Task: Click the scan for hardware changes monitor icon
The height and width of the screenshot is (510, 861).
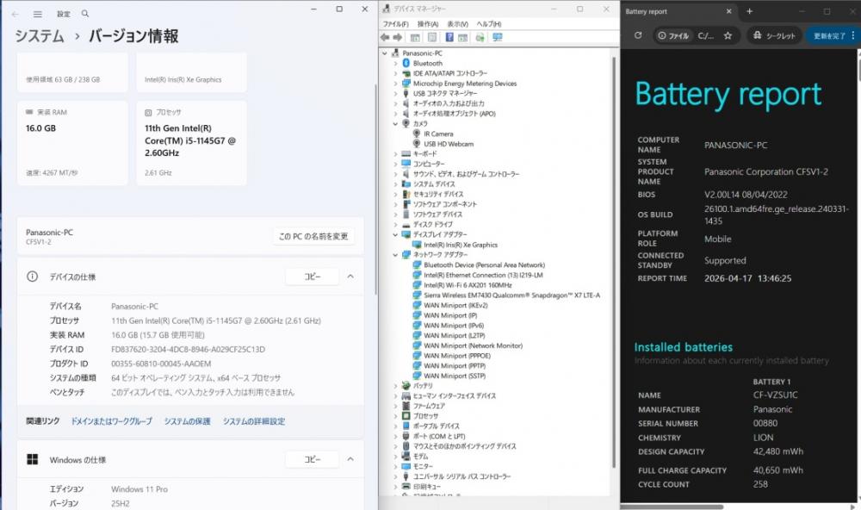Action: (x=498, y=38)
